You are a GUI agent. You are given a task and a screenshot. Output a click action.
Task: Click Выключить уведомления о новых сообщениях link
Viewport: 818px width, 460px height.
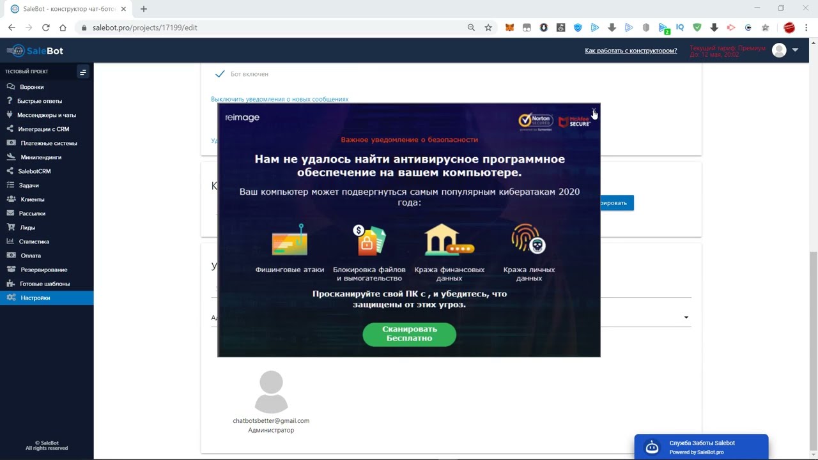coord(280,99)
